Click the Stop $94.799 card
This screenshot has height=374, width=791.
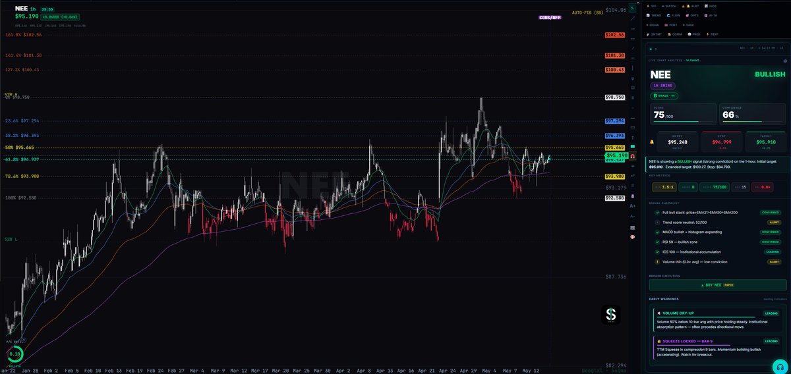pyautogui.click(x=722, y=142)
